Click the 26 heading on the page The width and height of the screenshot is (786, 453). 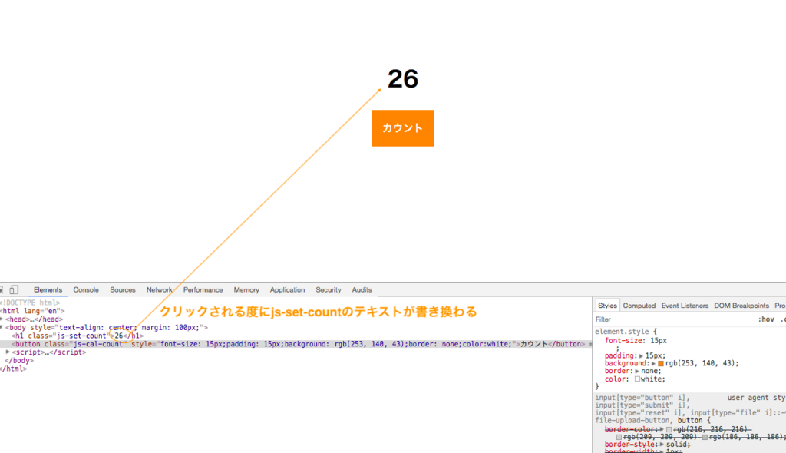[x=402, y=79]
